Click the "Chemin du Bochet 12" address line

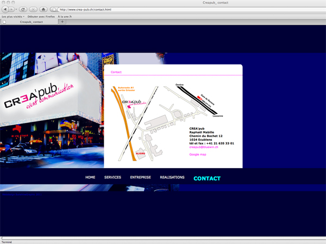pyautogui.click(x=206, y=136)
